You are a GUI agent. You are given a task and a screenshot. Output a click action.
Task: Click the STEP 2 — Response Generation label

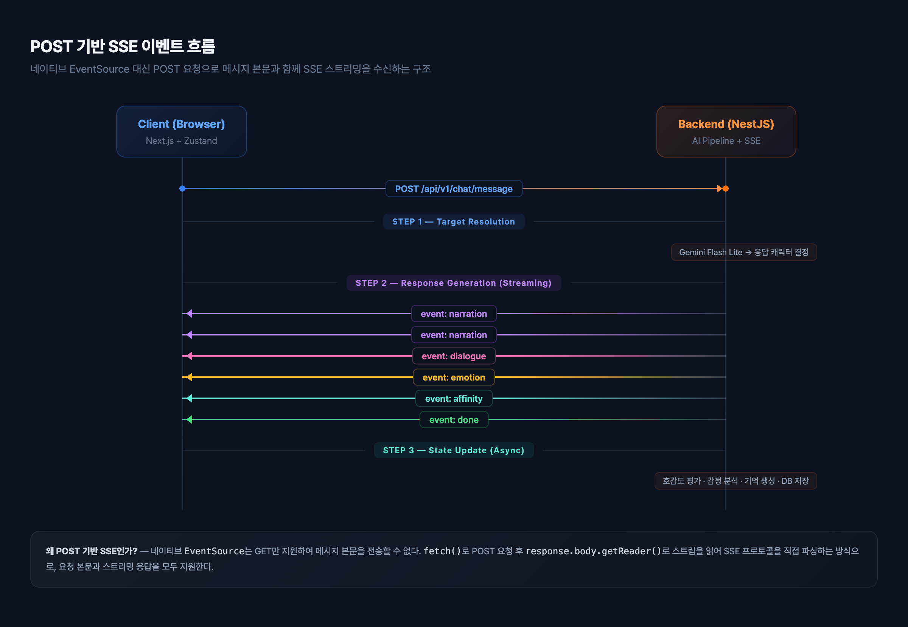tap(453, 283)
